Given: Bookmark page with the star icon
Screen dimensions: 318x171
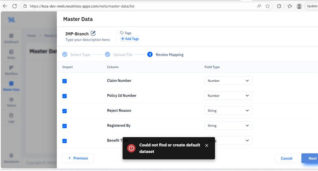Looking at the screenshot, I should [x=268, y=6].
